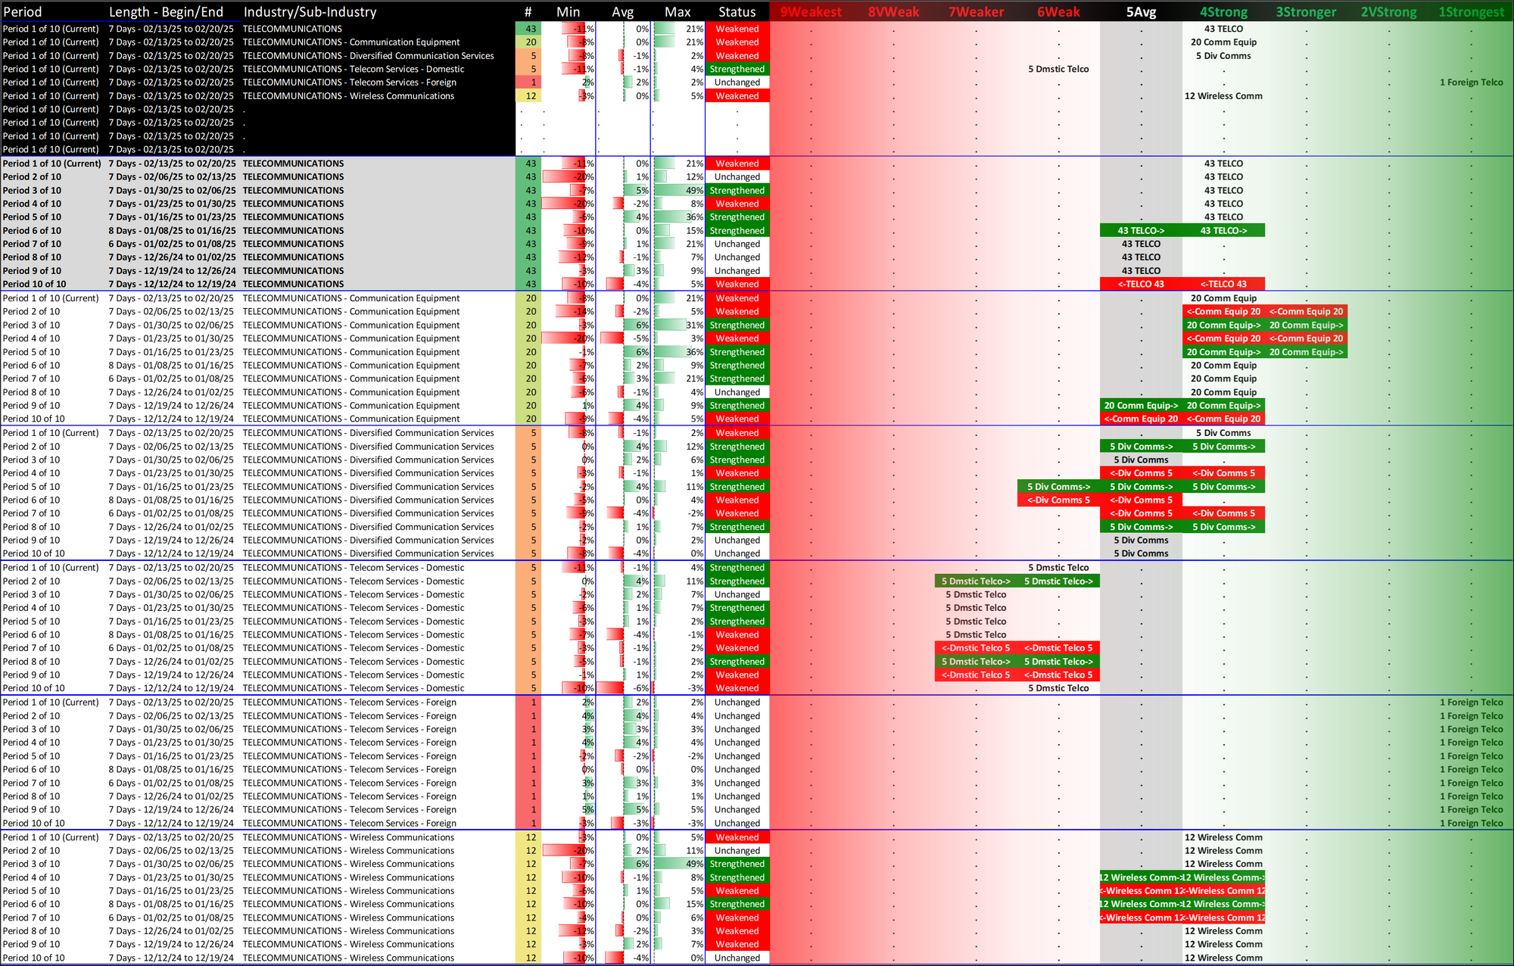Select the 1Strongest rating header
Image resolution: width=1514 pixels, height=966 pixels.
pos(1471,12)
